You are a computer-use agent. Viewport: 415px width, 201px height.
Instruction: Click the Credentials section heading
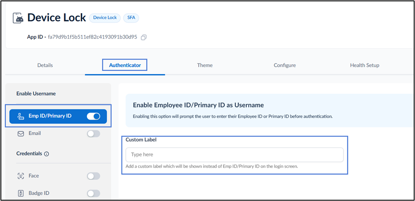tap(29, 154)
